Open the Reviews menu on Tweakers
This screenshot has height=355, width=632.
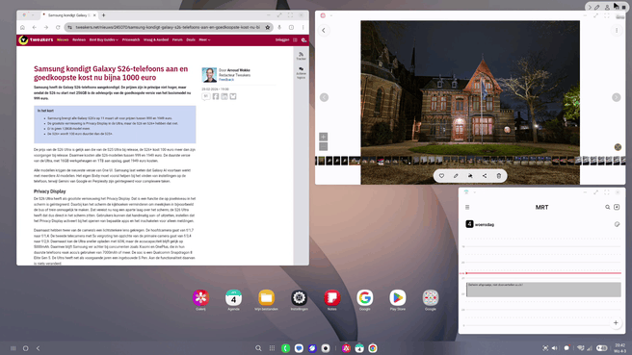click(x=79, y=39)
